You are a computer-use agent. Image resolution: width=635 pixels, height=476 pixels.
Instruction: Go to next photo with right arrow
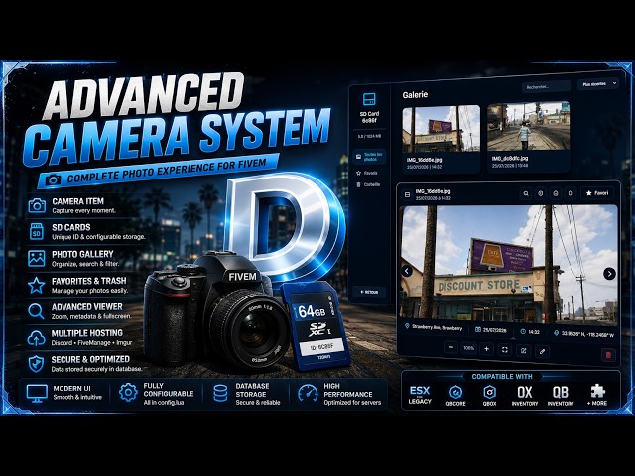[609, 274]
